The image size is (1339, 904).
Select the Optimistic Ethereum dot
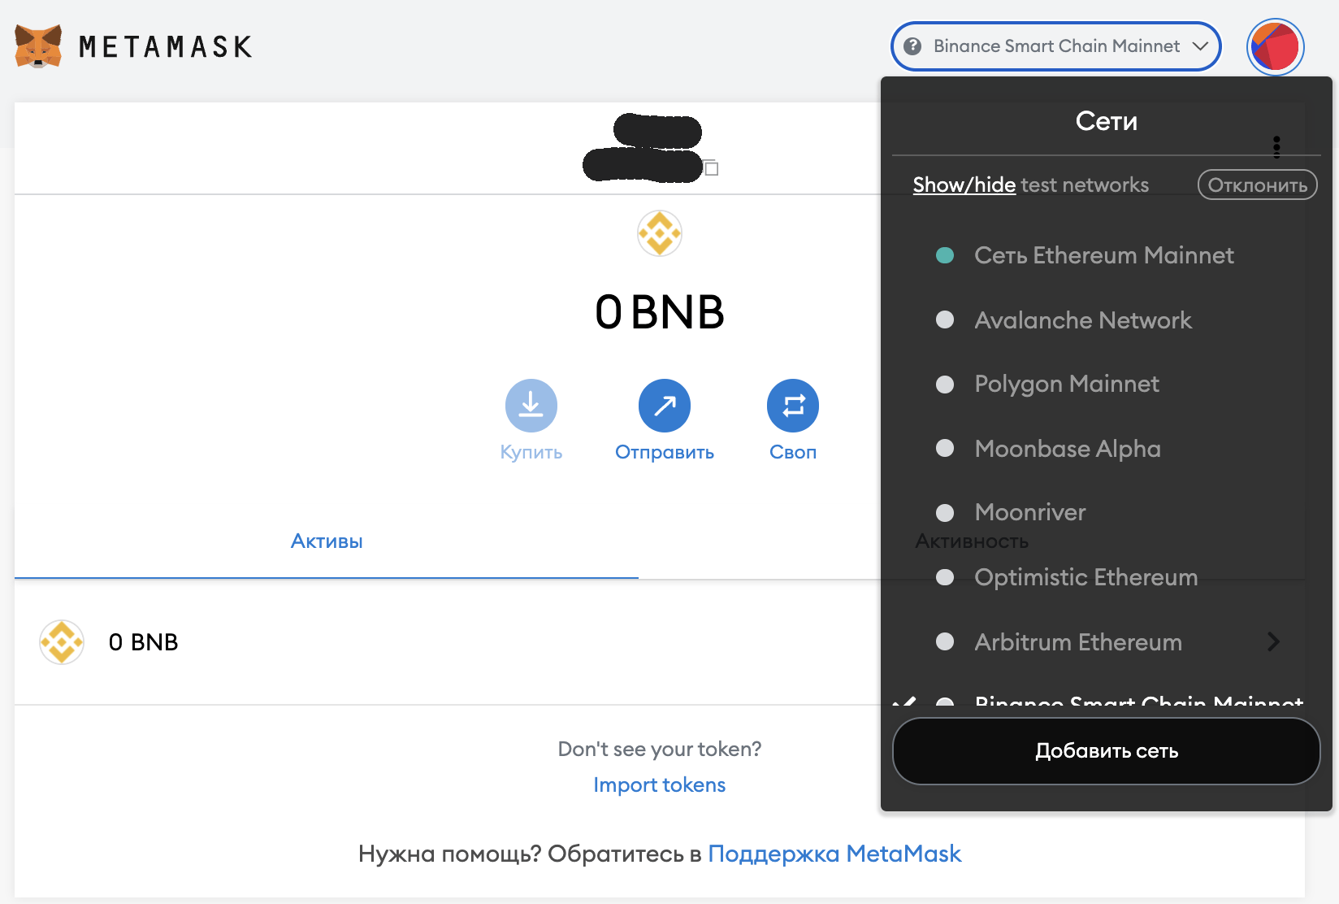945,577
